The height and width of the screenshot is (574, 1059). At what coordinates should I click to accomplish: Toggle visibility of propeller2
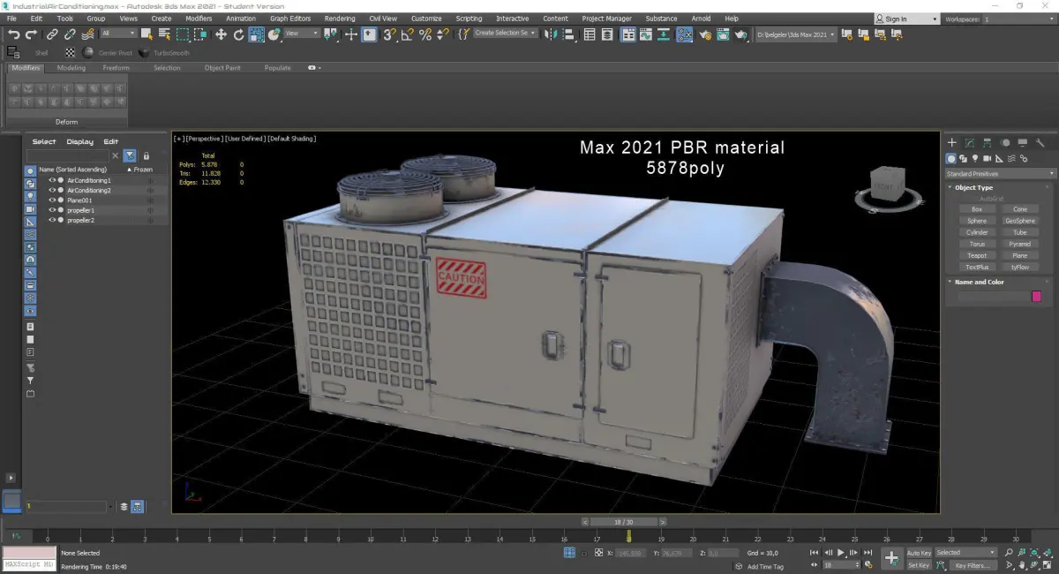pos(52,220)
